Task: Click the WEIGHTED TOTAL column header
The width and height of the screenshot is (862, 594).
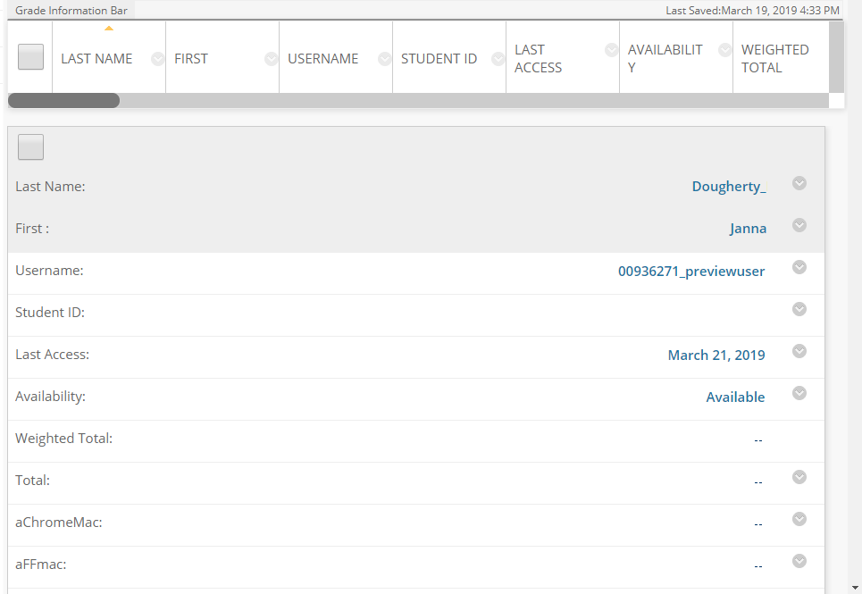Action: tap(775, 58)
